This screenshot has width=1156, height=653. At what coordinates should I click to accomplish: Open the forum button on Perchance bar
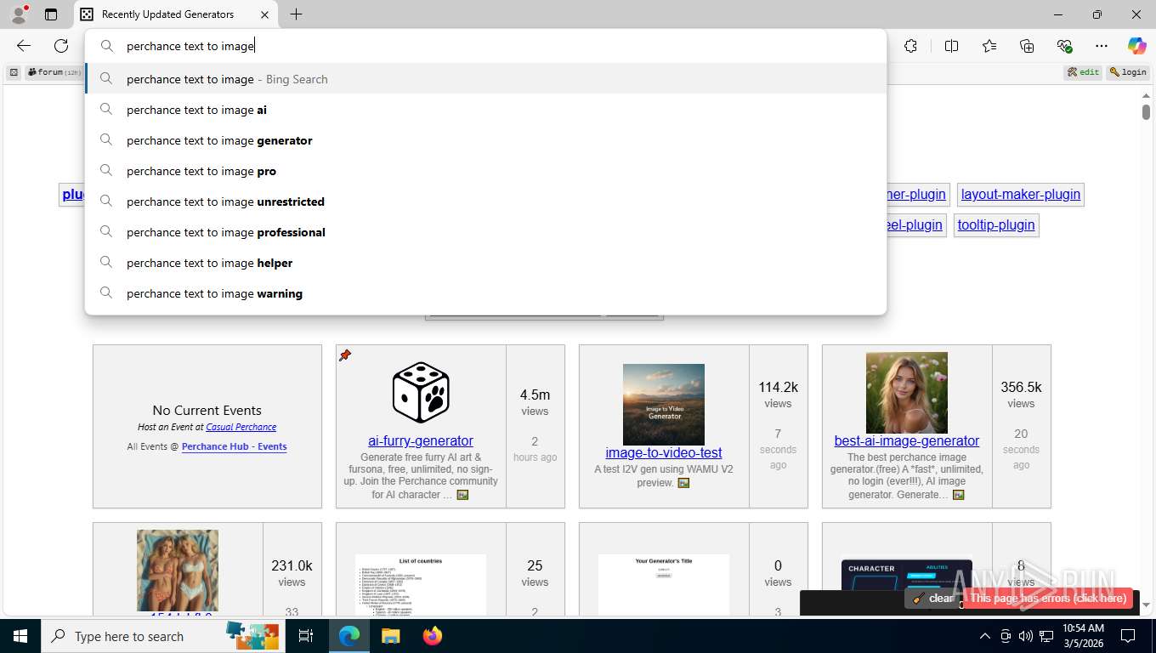[54, 72]
